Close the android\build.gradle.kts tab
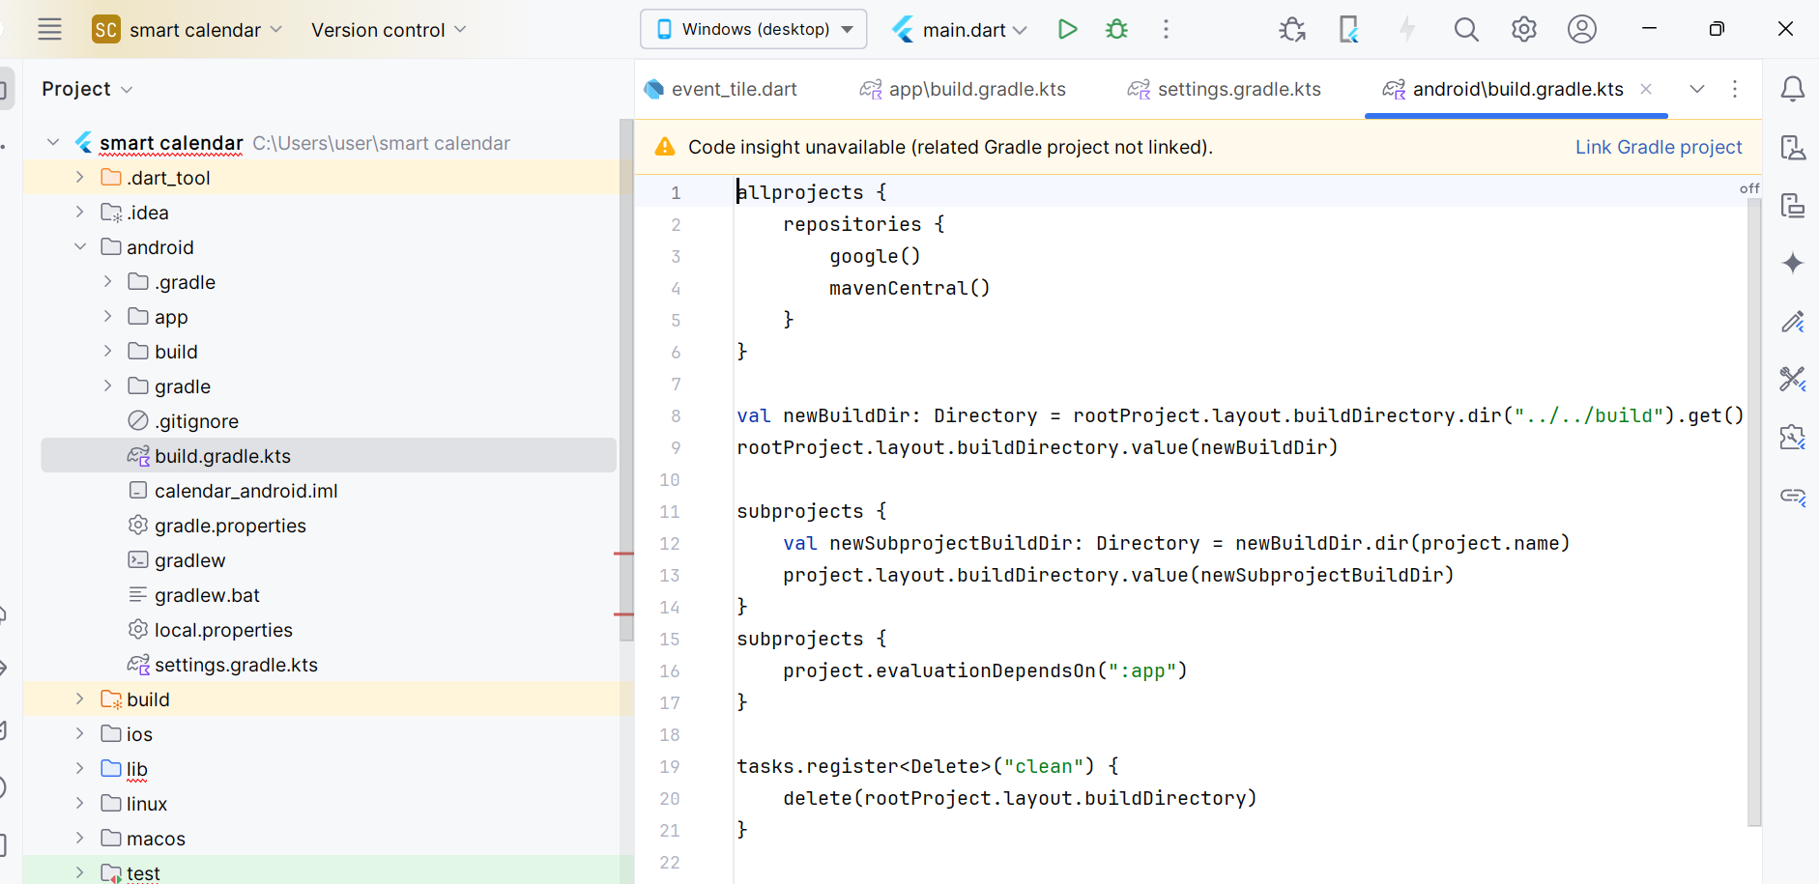The image size is (1819, 884). (x=1645, y=89)
